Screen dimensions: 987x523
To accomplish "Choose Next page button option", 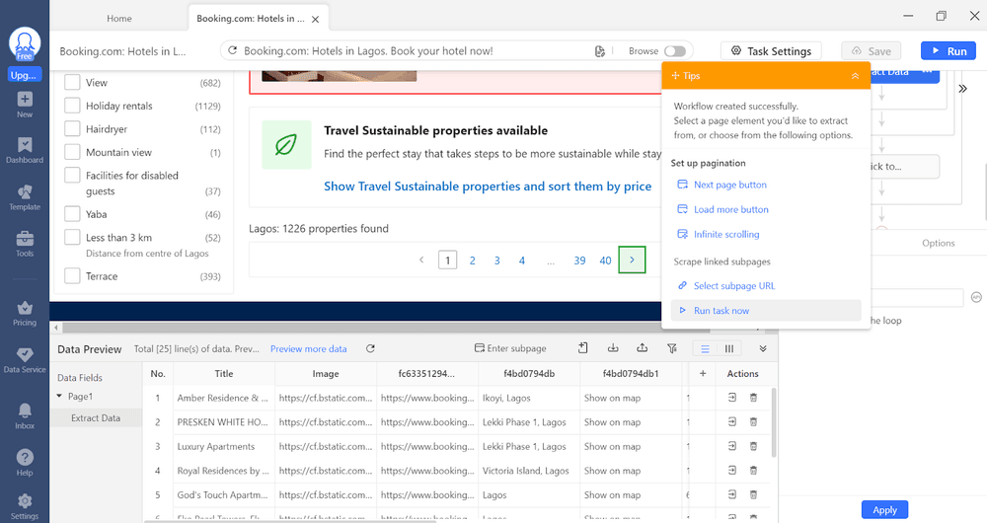I will [x=730, y=185].
